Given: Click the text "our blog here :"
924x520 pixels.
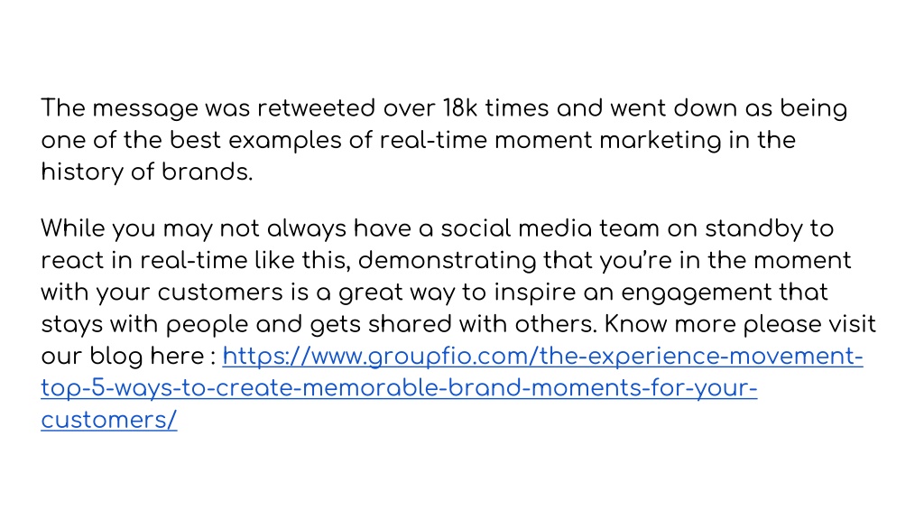Looking at the screenshot, I should pos(128,357).
